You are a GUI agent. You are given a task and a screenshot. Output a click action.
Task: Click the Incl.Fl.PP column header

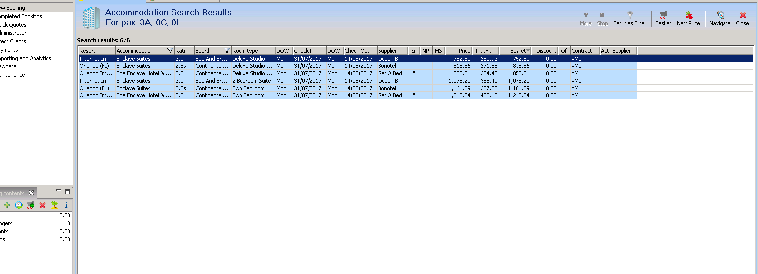pyautogui.click(x=486, y=51)
